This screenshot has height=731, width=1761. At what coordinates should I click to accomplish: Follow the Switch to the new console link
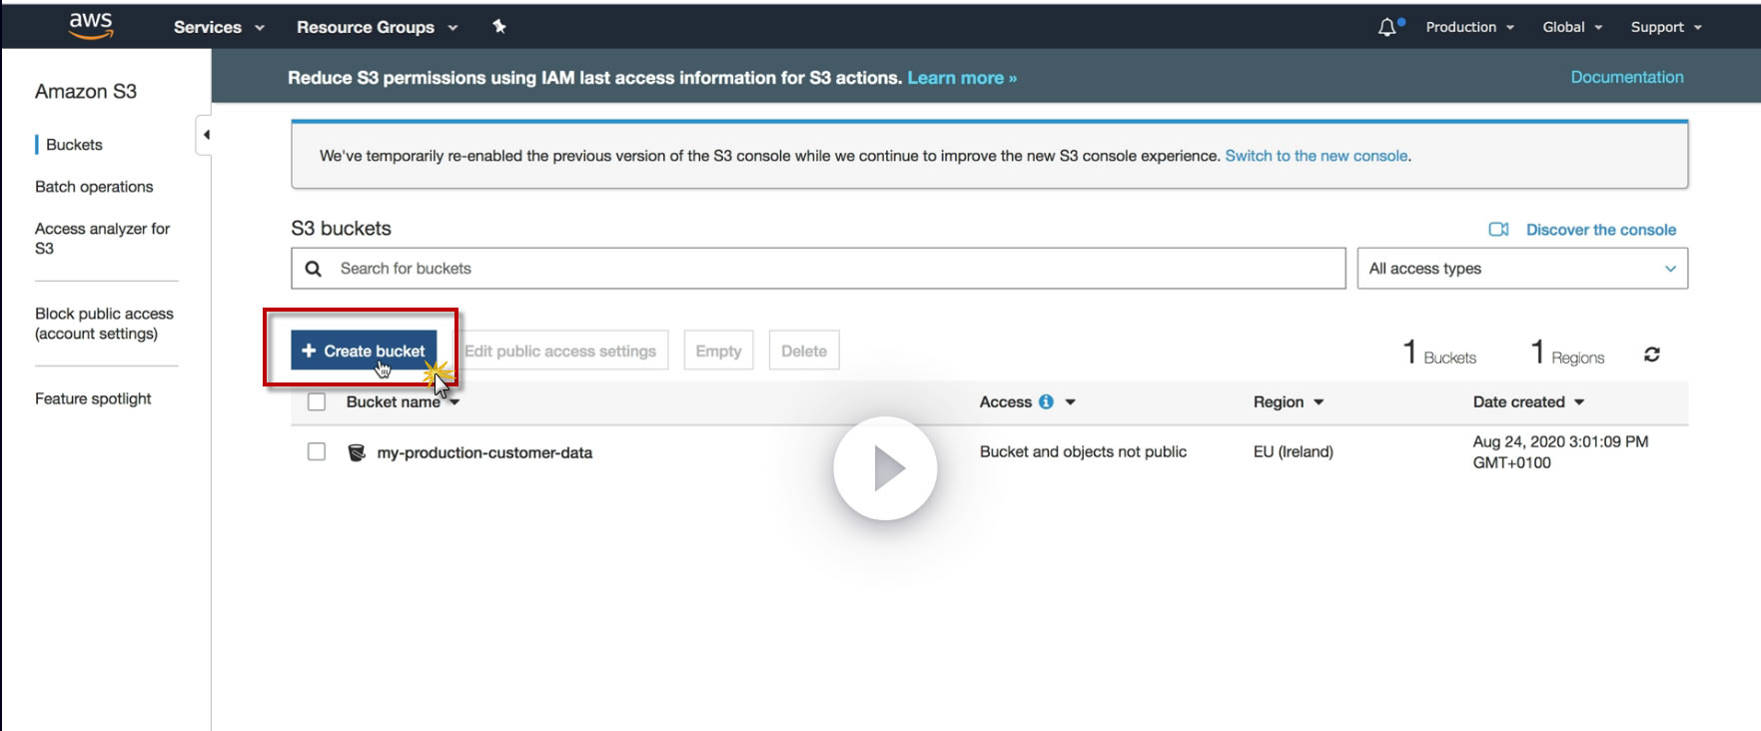[x=1316, y=156]
